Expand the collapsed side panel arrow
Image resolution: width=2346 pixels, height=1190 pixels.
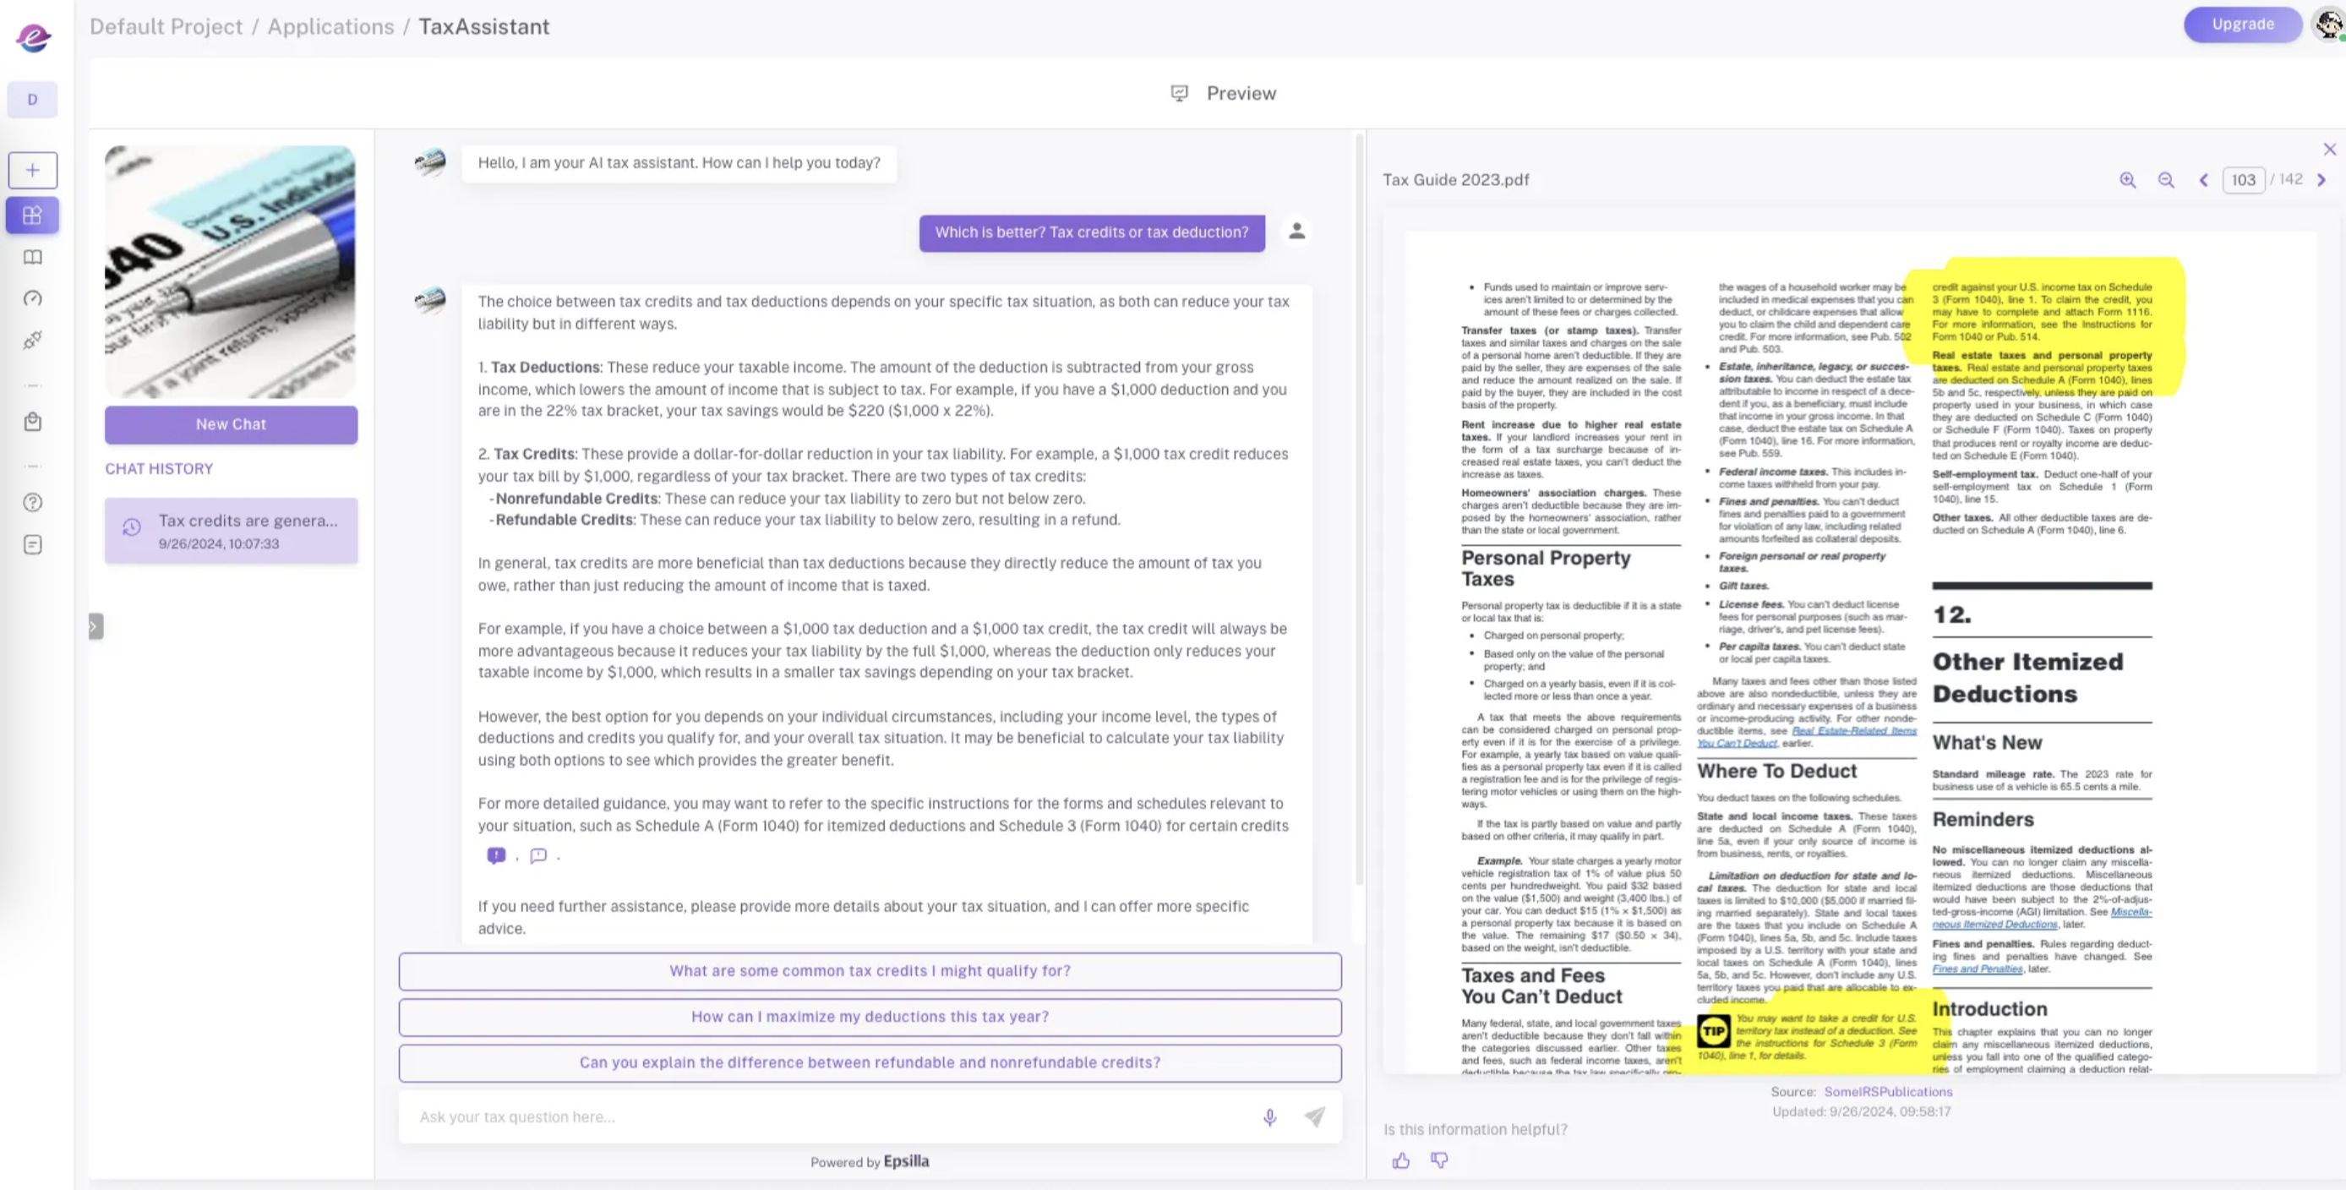(95, 626)
